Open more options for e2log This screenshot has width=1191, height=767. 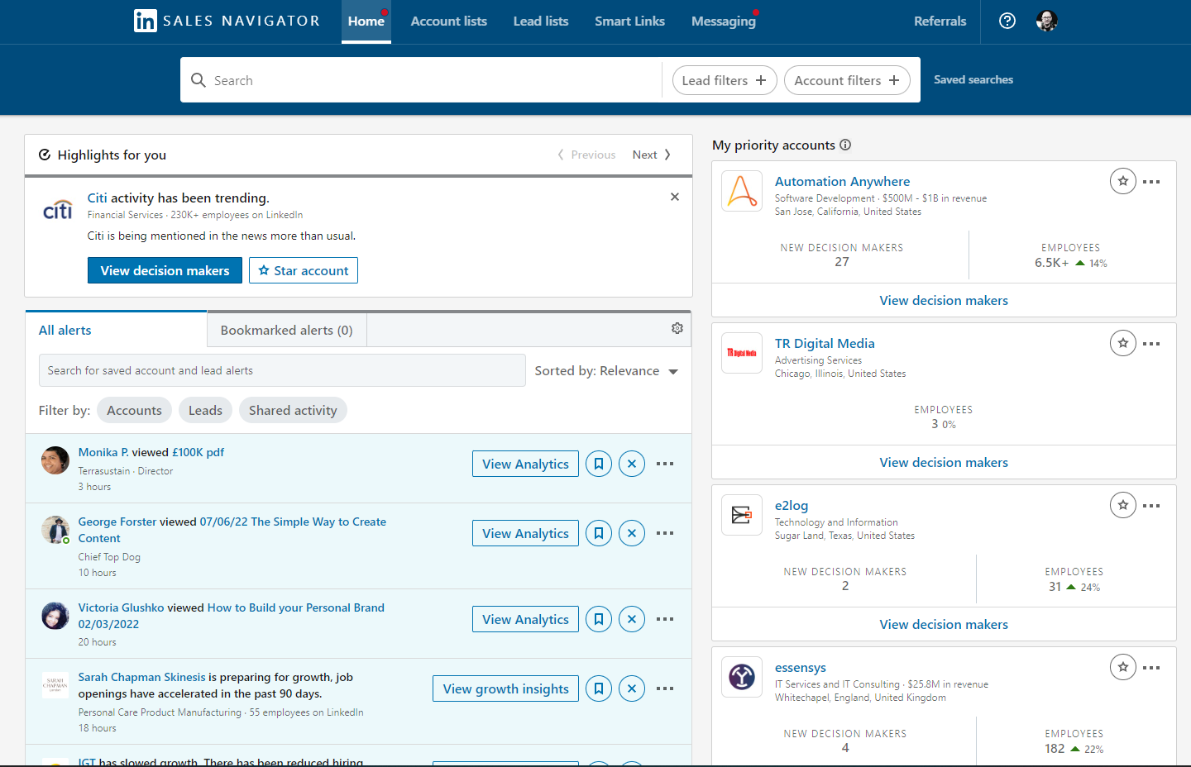1151,505
